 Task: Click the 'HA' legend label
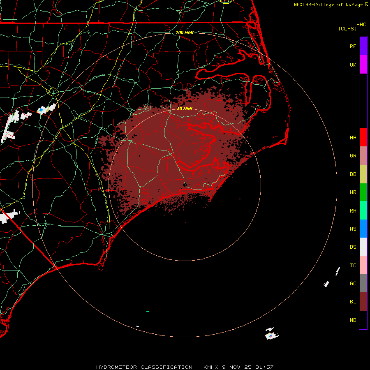click(x=353, y=138)
